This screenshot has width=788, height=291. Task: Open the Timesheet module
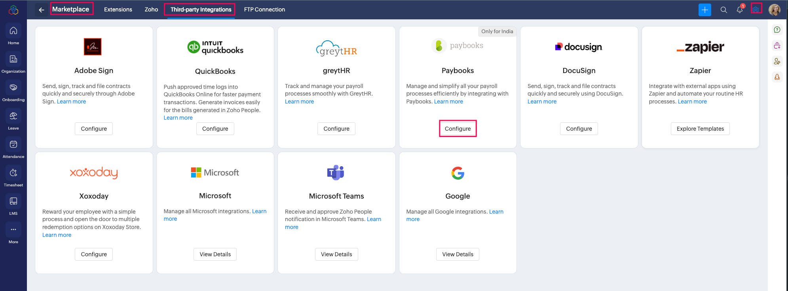tap(13, 177)
